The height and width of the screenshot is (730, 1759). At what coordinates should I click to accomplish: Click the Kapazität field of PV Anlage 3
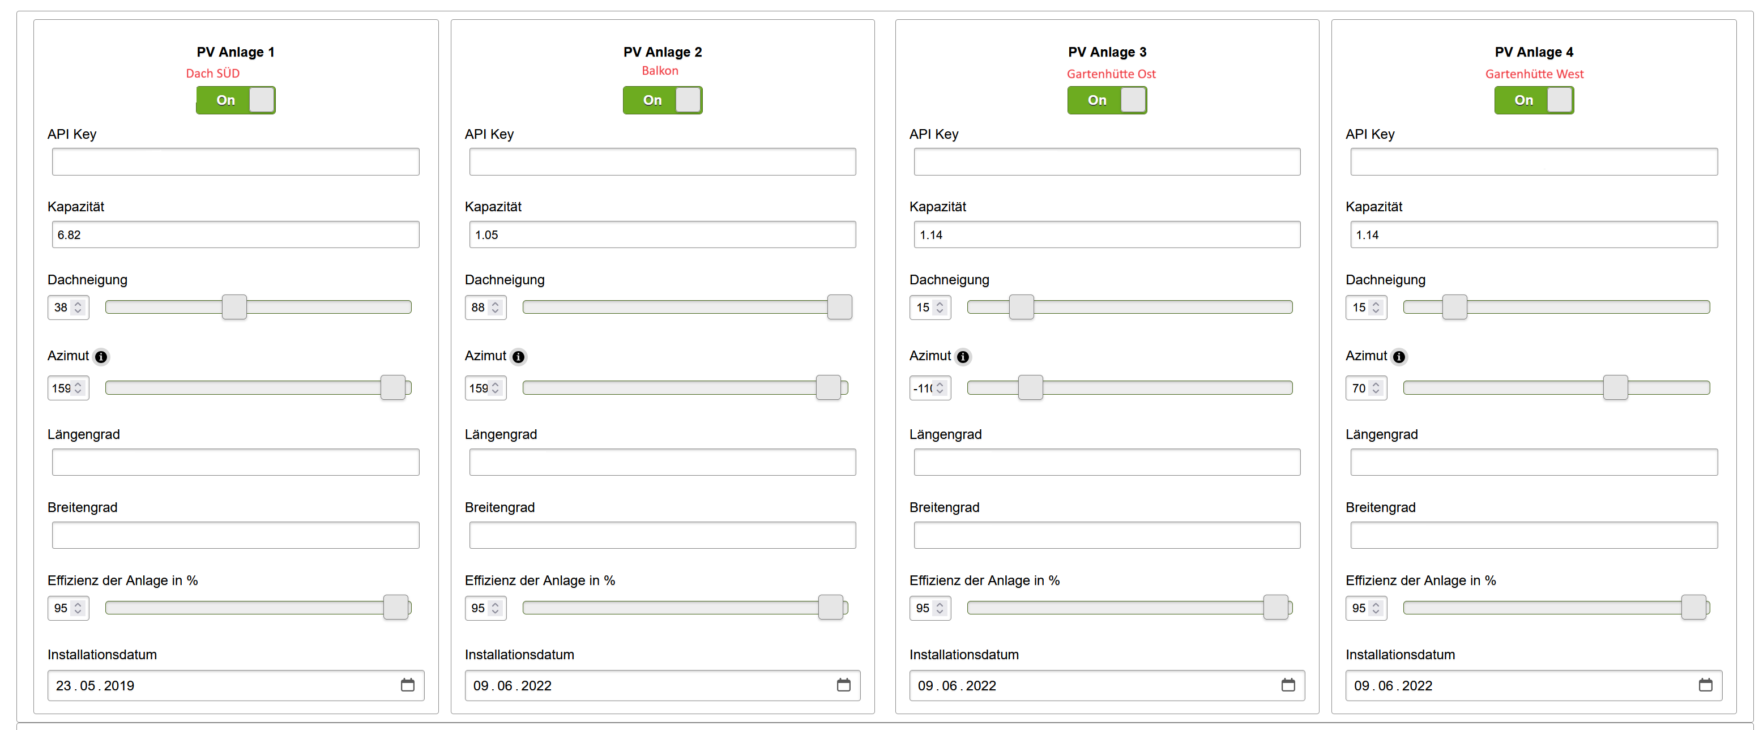coord(1106,234)
